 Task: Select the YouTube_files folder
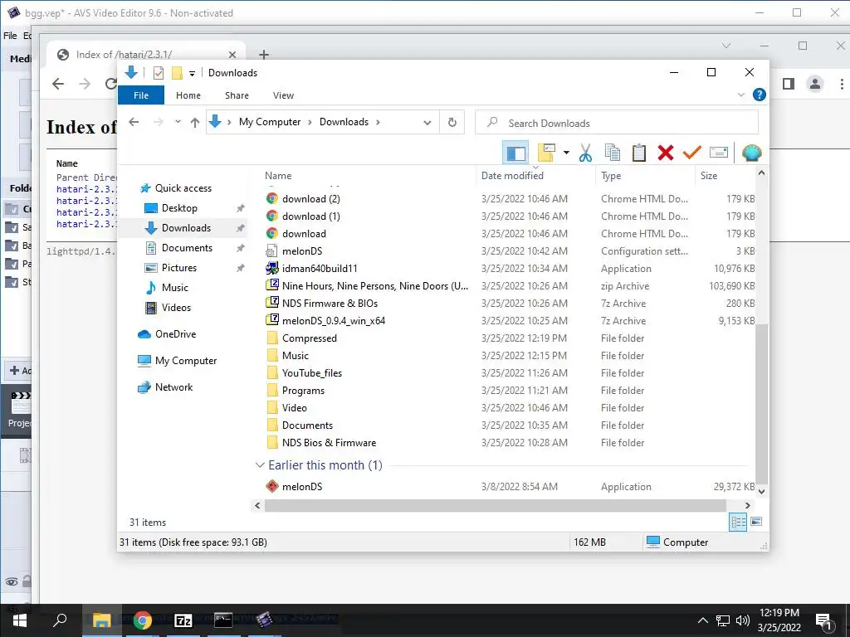[x=312, y=373]
